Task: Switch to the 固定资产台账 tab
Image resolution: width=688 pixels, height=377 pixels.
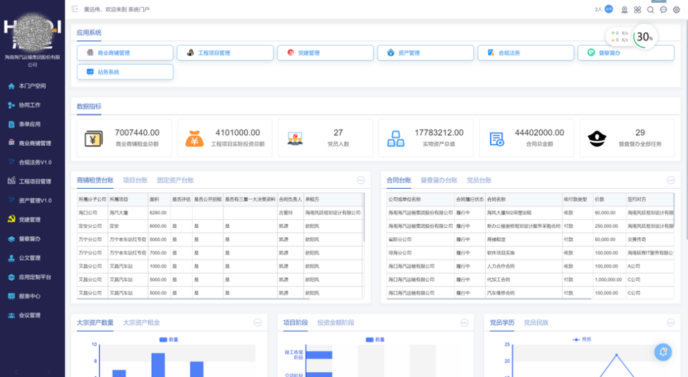Action: coord(175,180)
